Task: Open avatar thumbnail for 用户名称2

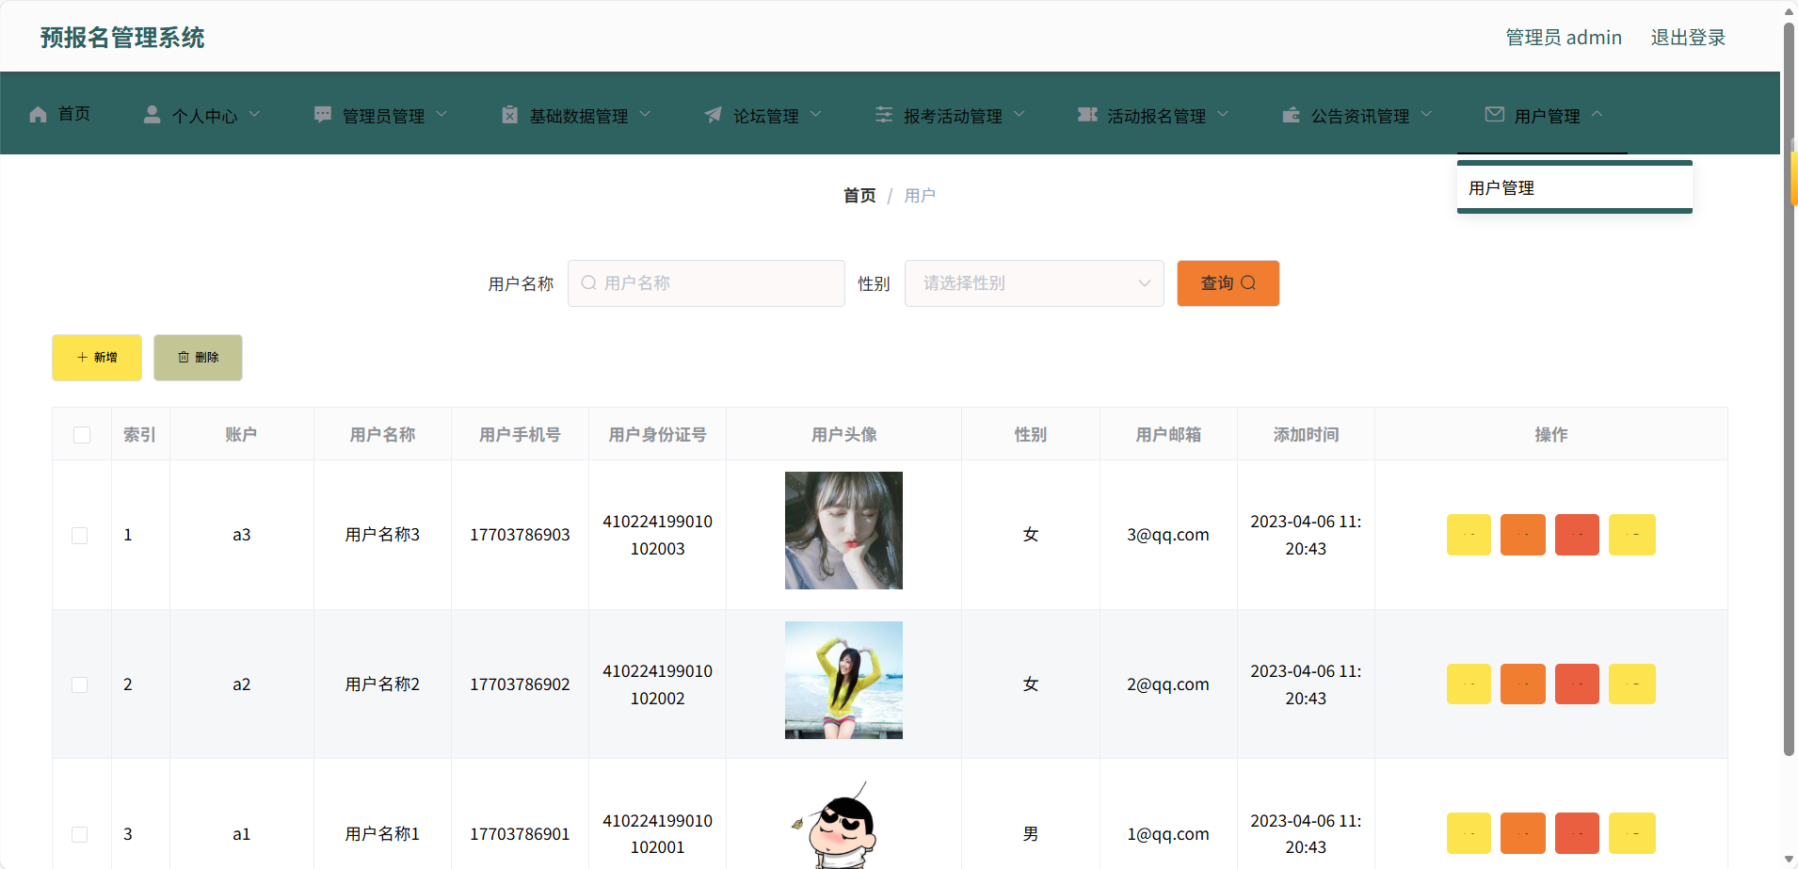Action: click(x=843, y=680)
